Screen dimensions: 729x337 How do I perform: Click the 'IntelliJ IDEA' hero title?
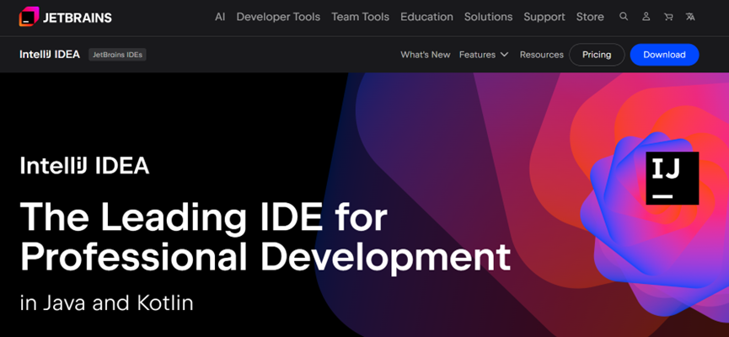coord(84,166)
